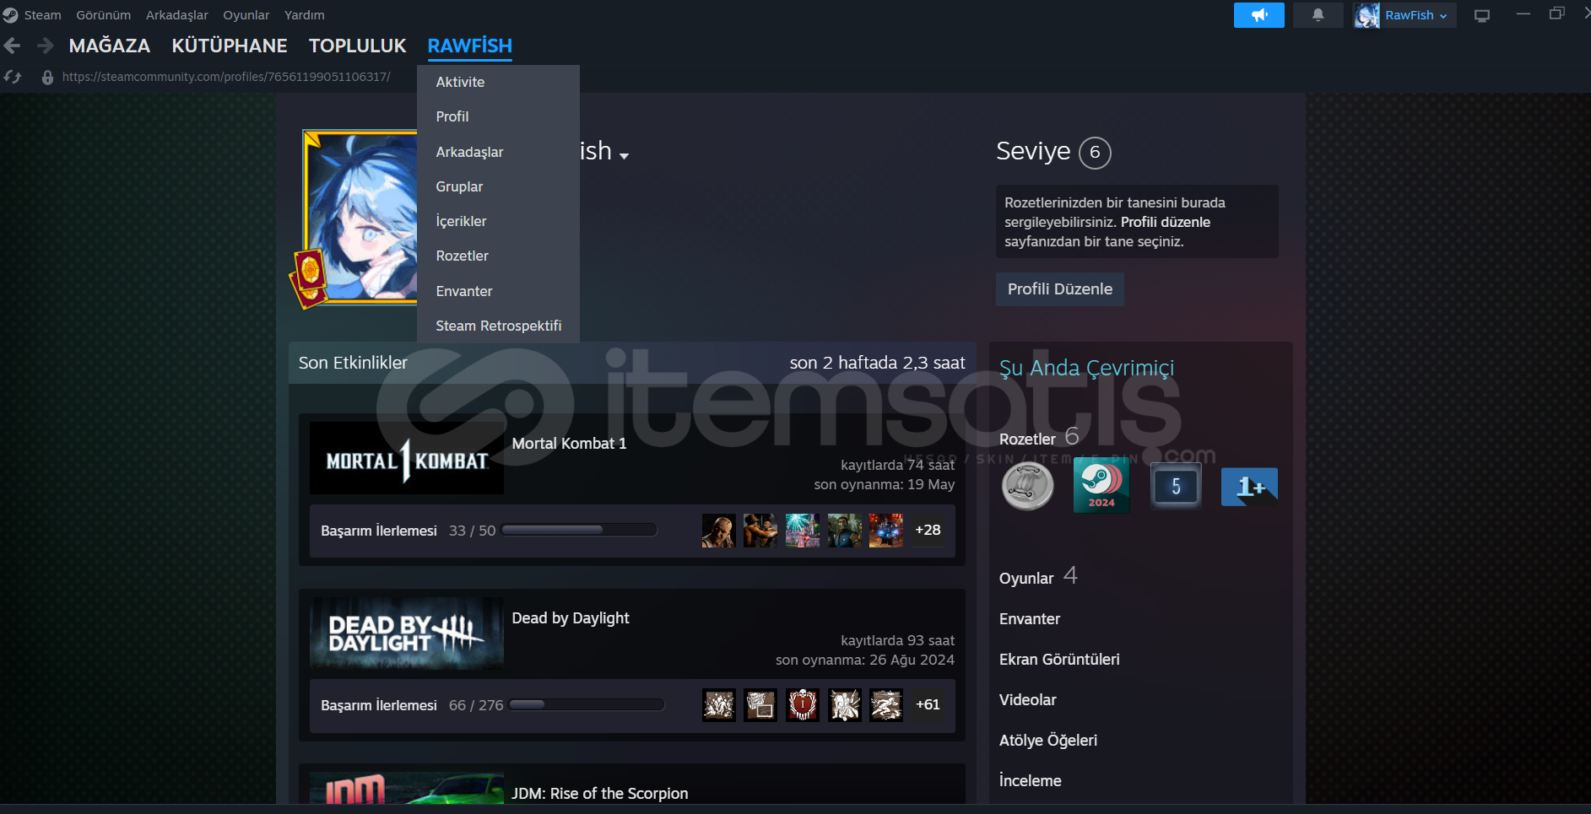Image resolution: width=1591 pixels, height=814 pixels.
Task: Go to TOPLULUK tab
Action: [x=358, y=46]
